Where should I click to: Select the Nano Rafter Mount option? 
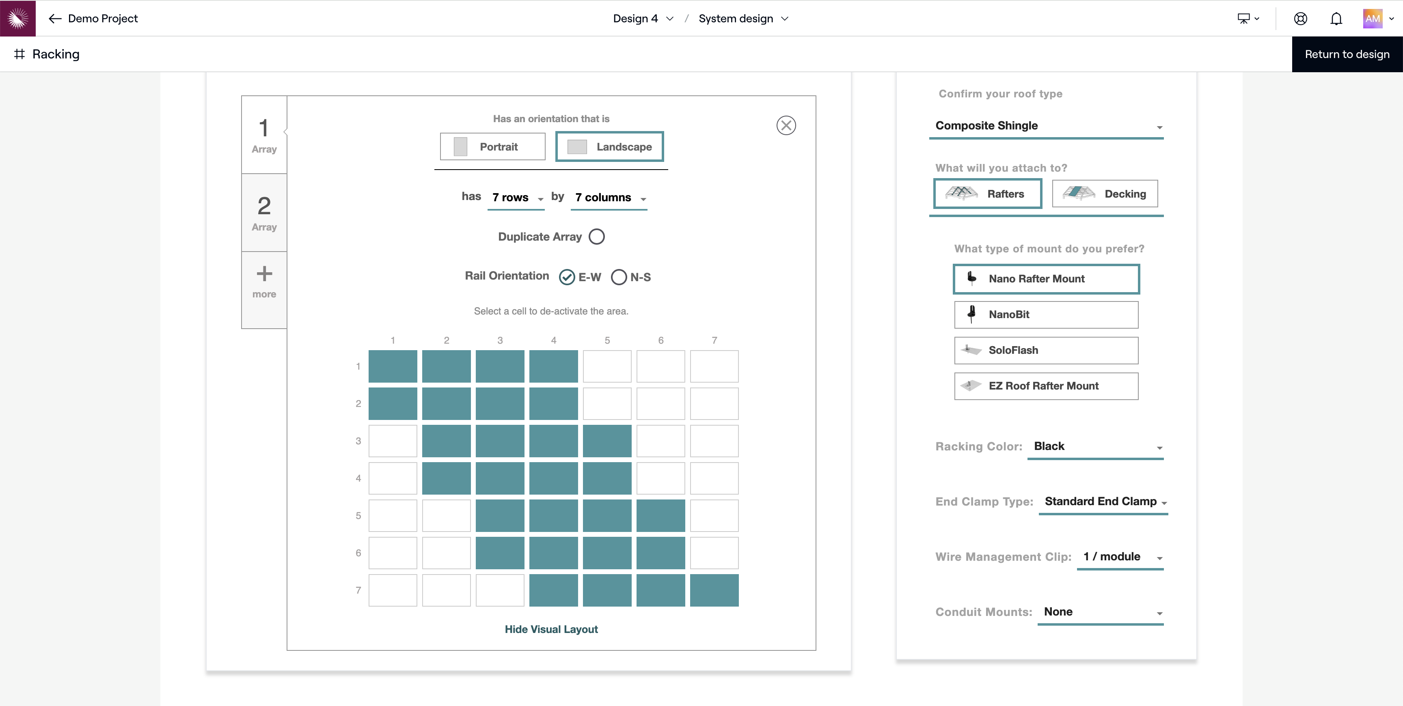click(x=1046, y=279)
